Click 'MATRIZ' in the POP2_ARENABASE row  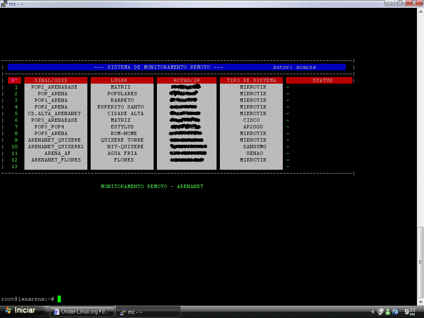click(x=120, y=87)
